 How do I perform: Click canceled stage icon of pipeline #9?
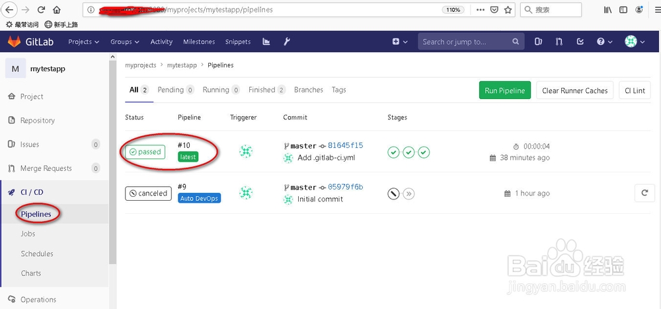pos(393,193)
